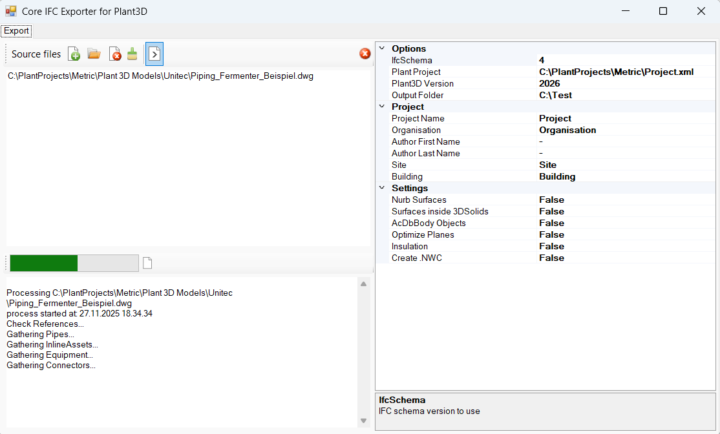Click the log scrollbar down arrow
This screenshot has height=434, width=720.
click(363, 420)
